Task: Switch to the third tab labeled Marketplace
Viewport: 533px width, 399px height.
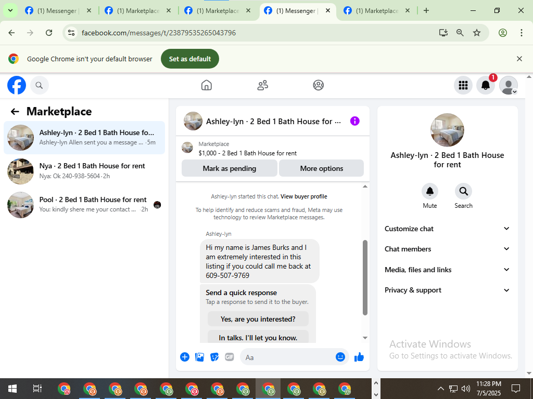Action: click(x=218, y=11)
